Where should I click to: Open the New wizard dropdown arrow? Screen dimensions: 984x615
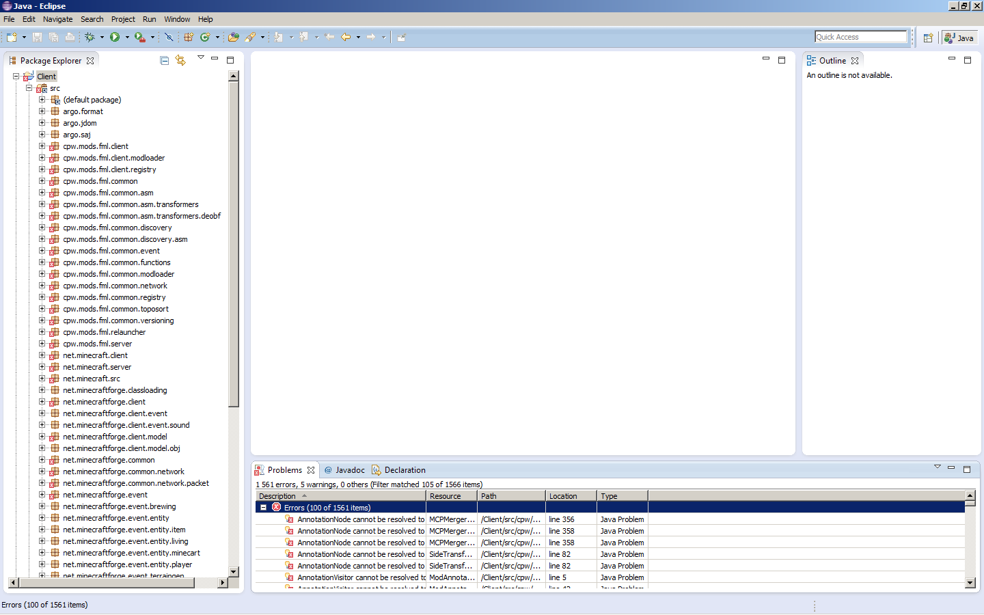pyautogui.click(x=24, y=38)
